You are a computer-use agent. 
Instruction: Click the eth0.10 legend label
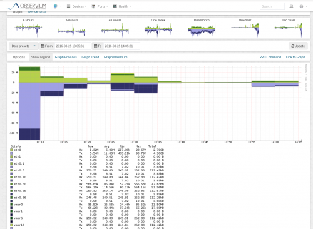[x=20, y=177]
